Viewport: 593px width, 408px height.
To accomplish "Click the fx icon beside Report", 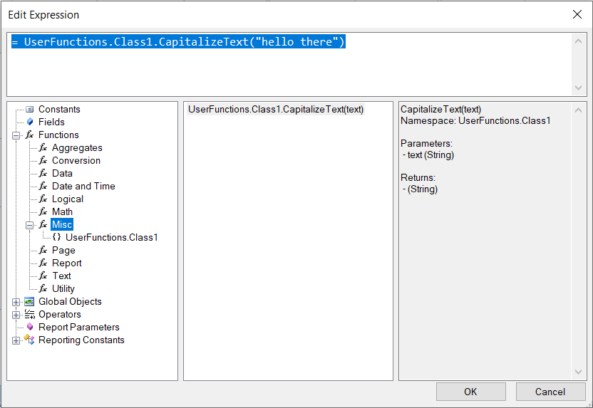I will pyautogui.click(x=43, y=263).
